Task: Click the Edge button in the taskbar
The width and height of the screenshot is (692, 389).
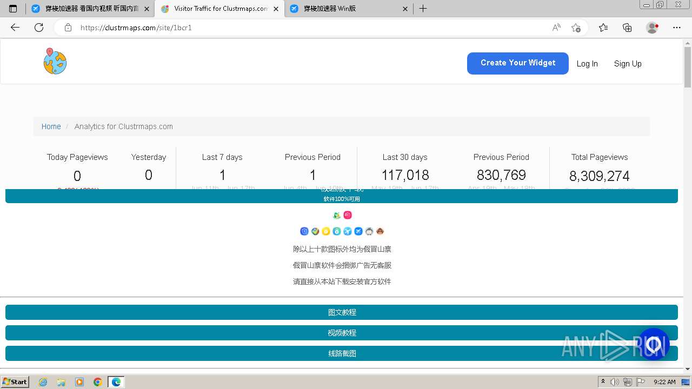Action: (x=116, y=382)
